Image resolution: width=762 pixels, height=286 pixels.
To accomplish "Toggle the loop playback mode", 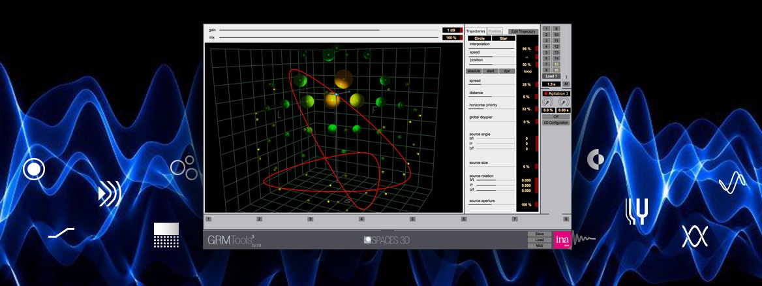I will tap(527, 71).
